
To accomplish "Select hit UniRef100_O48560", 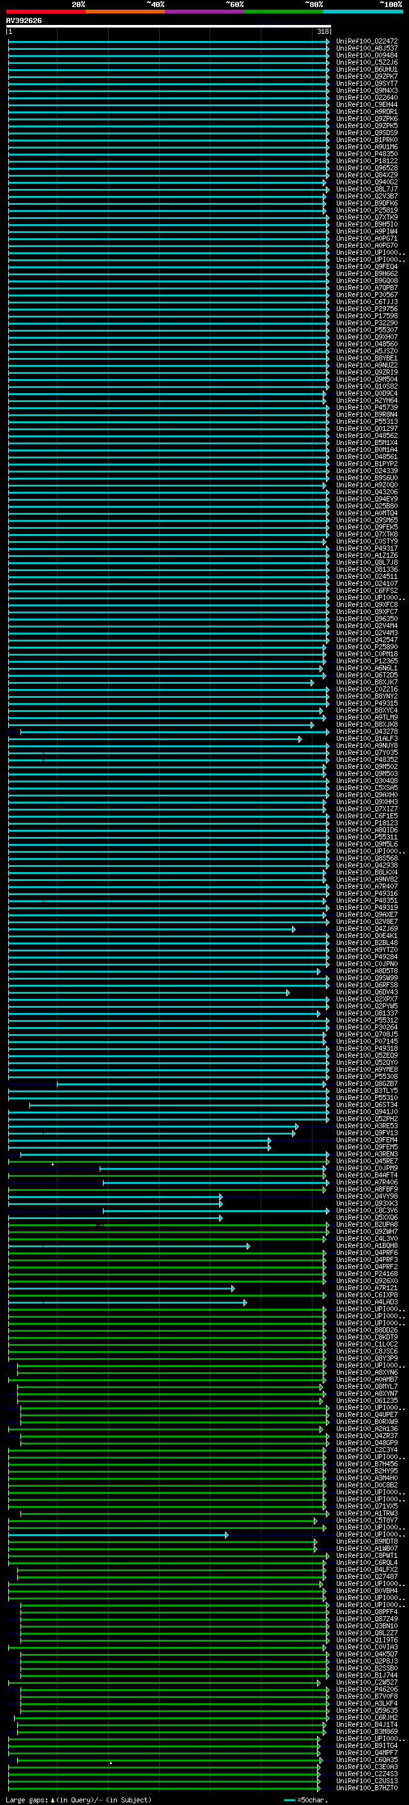I will point(366,344).
